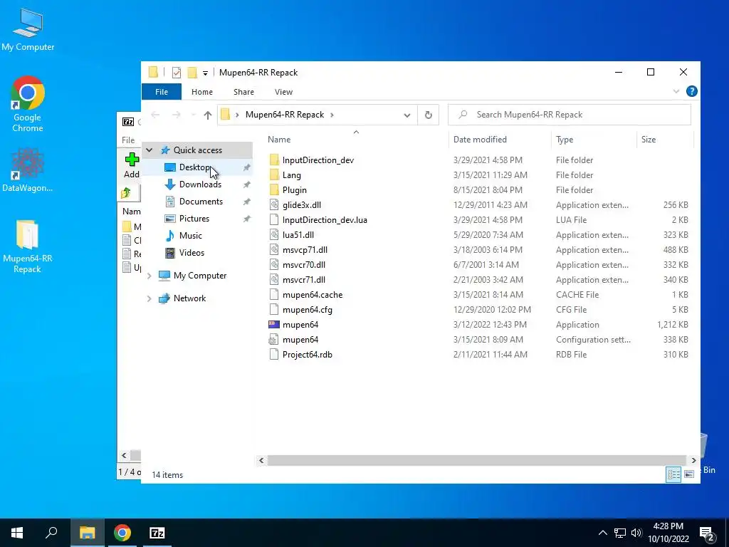
Task: Open recent locations dropdown arrow
Action: pos(194,115)
